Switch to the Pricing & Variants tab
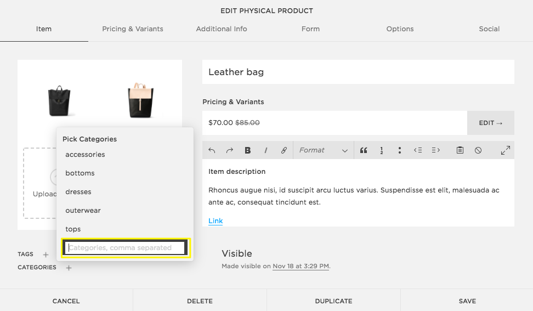The width and height of the screenshot is (533, 311). [x=133, y=29]
